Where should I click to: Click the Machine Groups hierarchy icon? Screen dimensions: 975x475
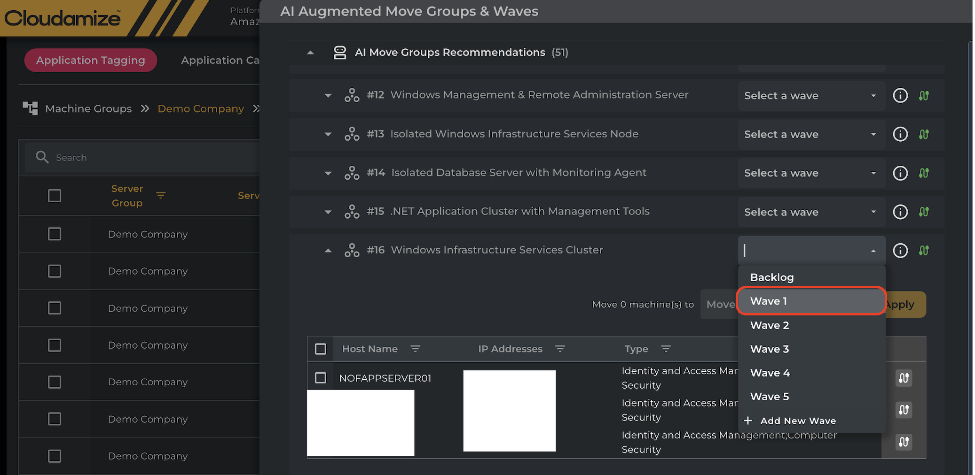click(30, 108)
